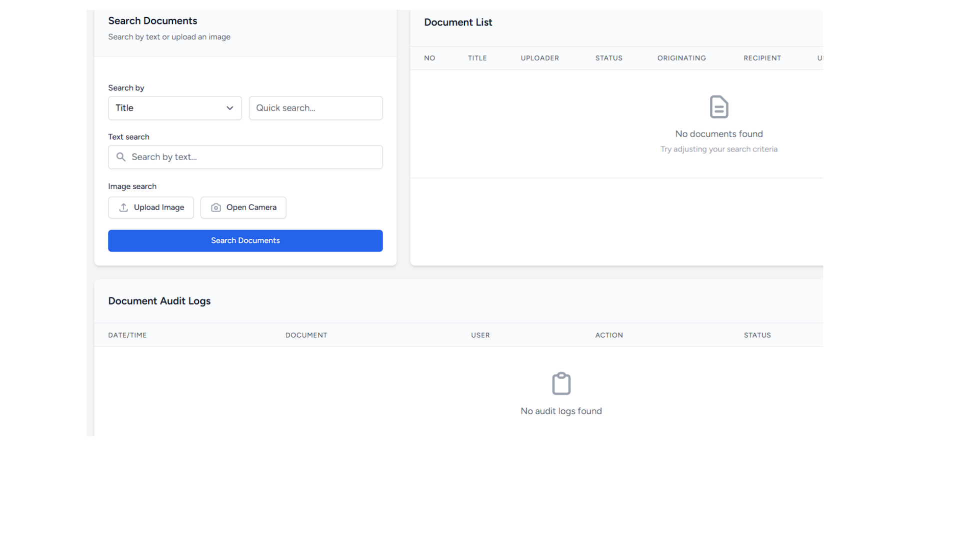Click the clipboard icon under Document Audit Logs
The image size is (960, 540).
[x=561, y=383]
